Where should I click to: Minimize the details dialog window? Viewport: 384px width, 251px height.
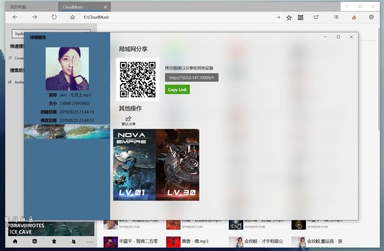pyautogui.click(x=325, y=37)
